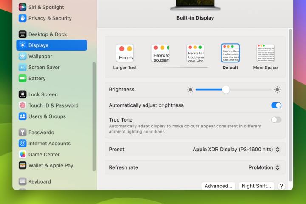
Task: Enable the True Tone switch
Action: [x=276, y=120]
